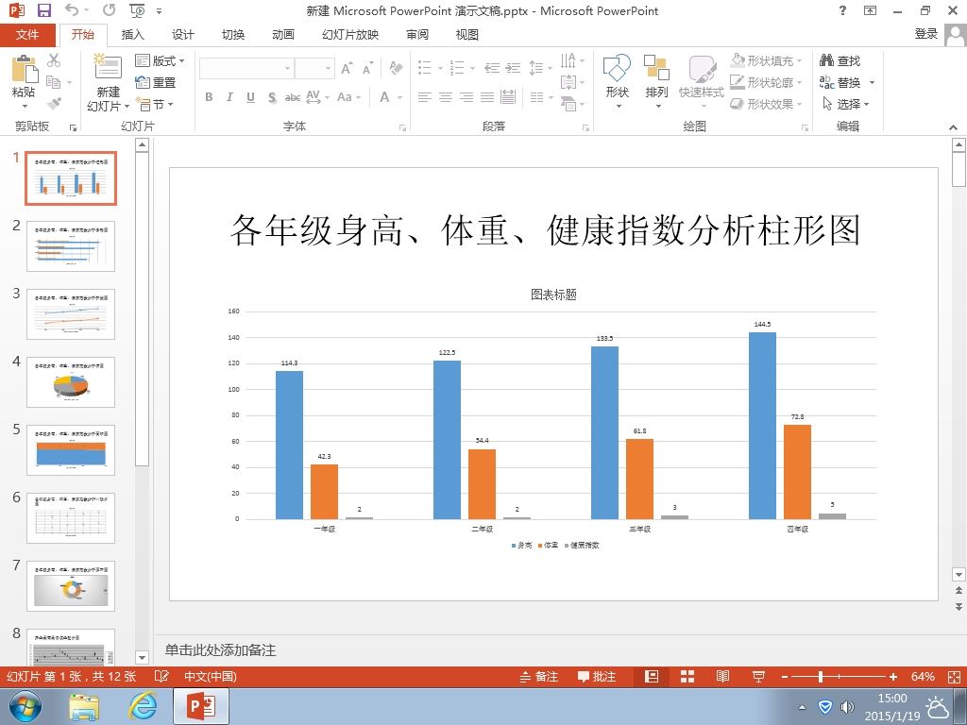Click the Shapes gallery icon
Screen dimensions: 967x725
pos(617,68)
